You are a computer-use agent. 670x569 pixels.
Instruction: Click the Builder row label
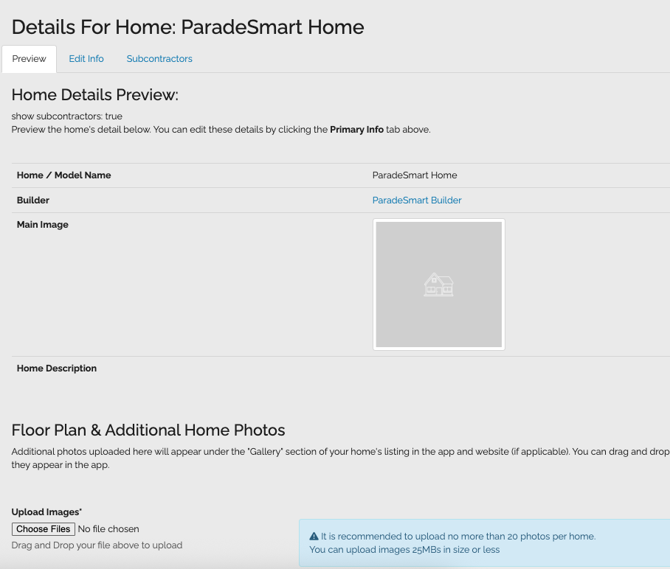(32, 200)
